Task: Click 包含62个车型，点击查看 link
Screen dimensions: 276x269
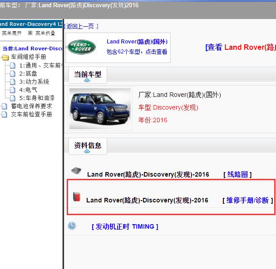Action: click(x=137, y=52)
